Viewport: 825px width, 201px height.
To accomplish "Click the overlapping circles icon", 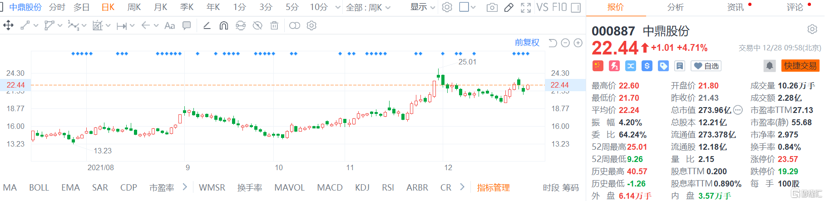I will point(295,25).
